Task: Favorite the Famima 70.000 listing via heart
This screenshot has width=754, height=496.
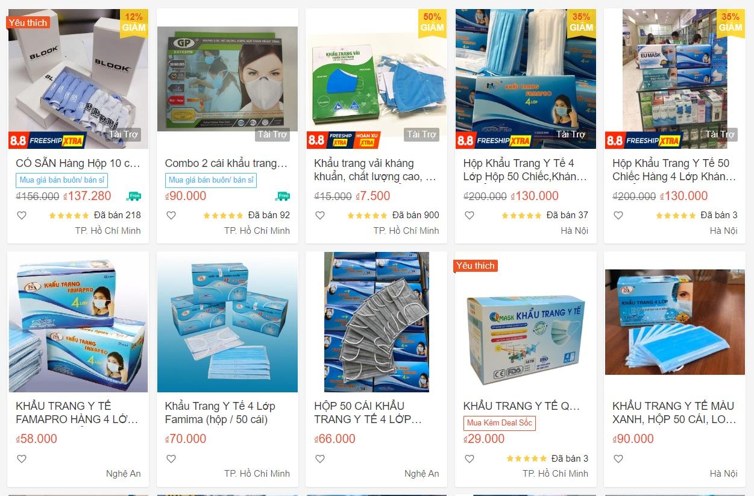Action: click(171, 459)
